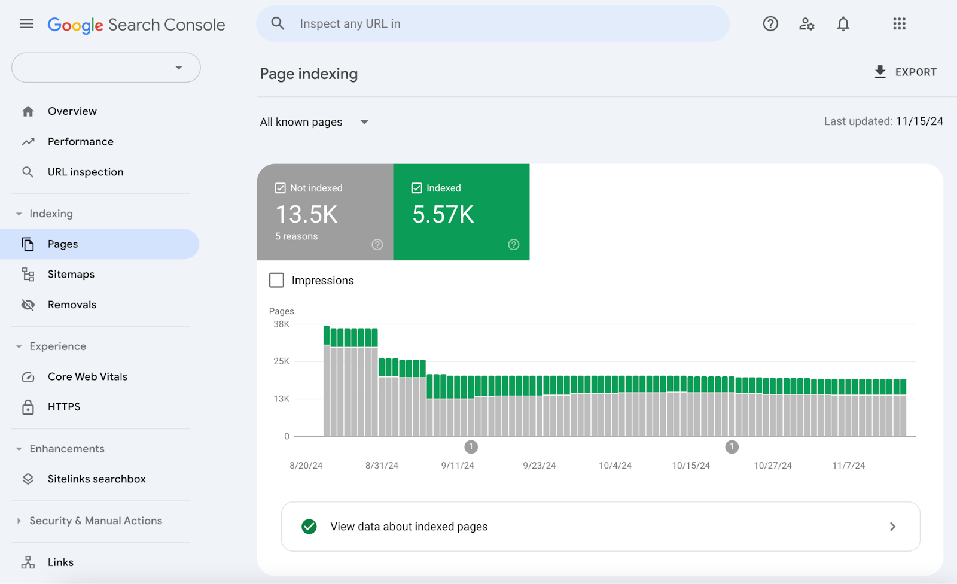Click the Inspect any URL search field
957x584 pixels.
click(x=492, y=23)
